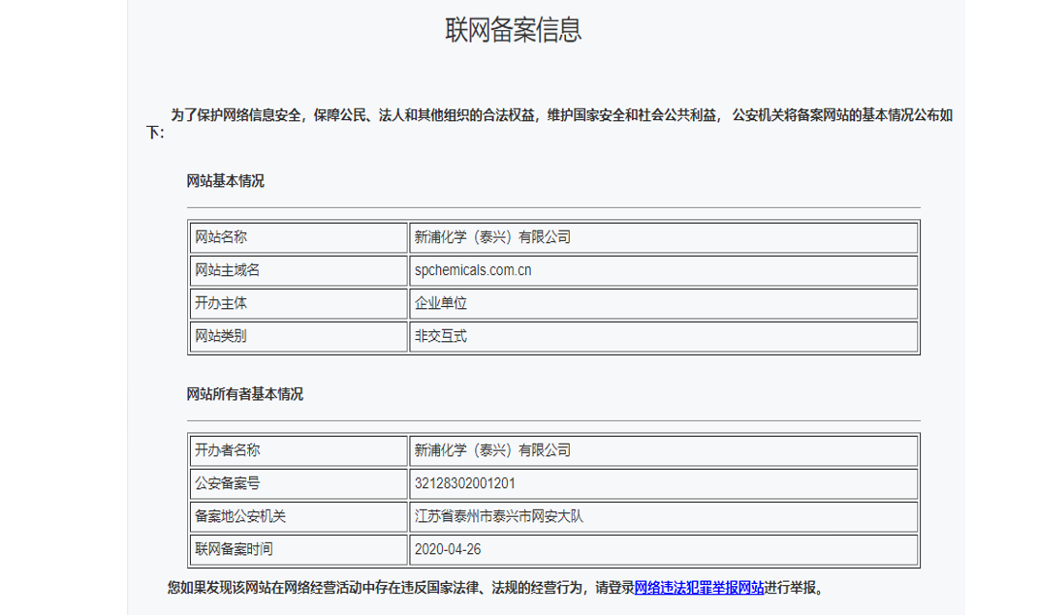Click the 联网备案信息 page title
This screenshot has height=615, width=1037.
[x=514, y=29]
